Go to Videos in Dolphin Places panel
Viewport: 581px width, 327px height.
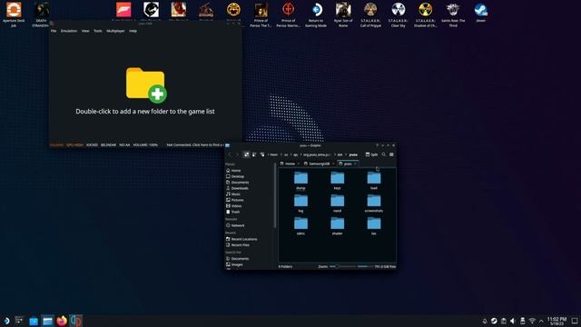234,206
